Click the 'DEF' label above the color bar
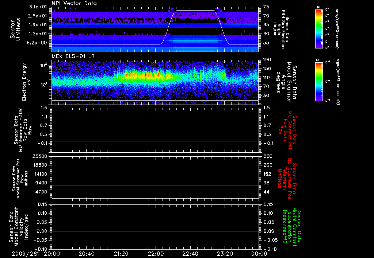Screen dimensions: 374x258 point(319,60)
